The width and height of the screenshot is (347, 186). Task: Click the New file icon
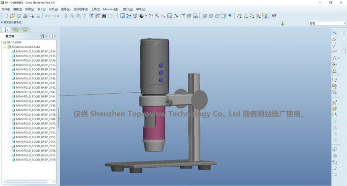pos(6,16)
